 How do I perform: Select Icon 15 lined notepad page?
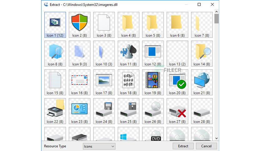pyautogui.click(x=55, y=82)
